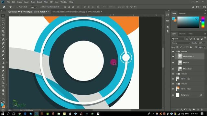The width and height of the screenshot is (207, 116).
Task: Open Chrome from the taskbar
Action: pyautogui.click(x=19, y=114)
